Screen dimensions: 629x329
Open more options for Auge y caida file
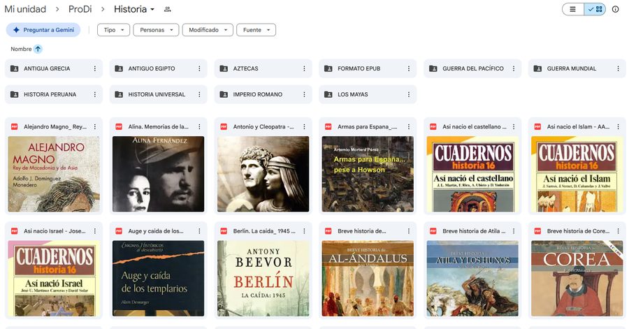tap(199, 231)
